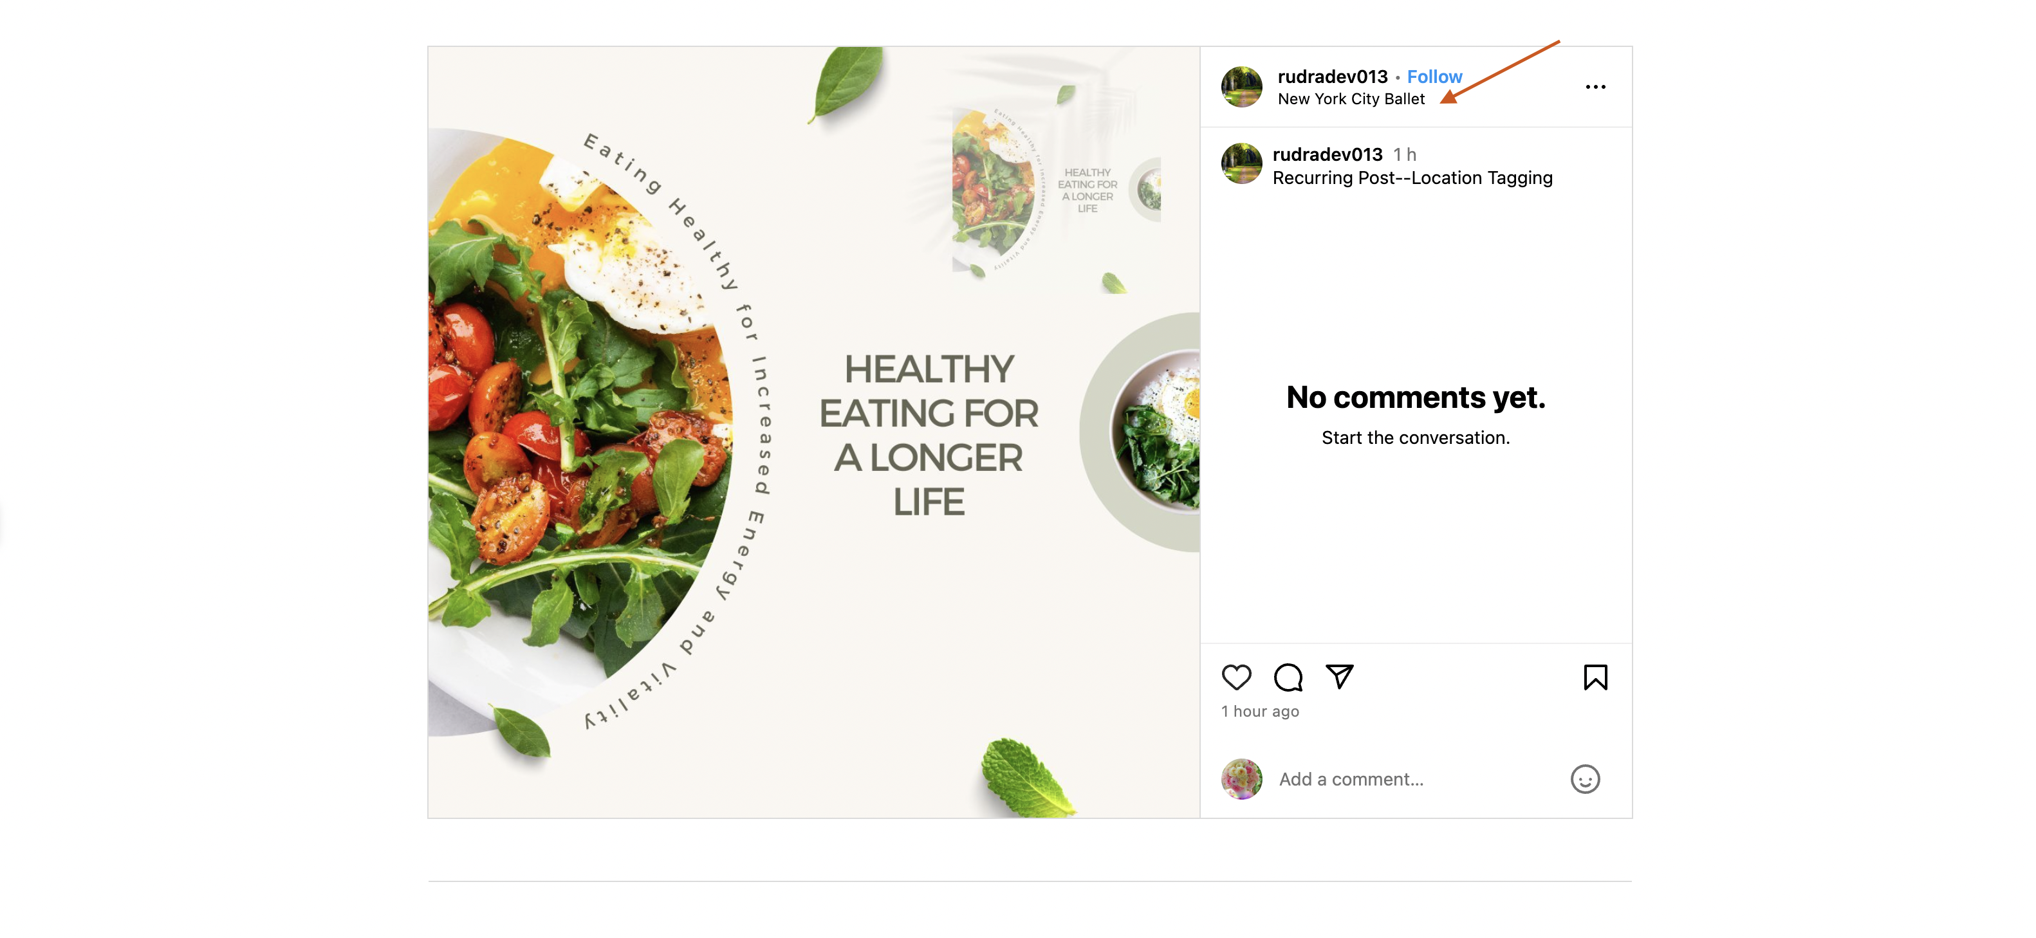The image size is (2036, 938).
Task: Click rudradev013 avatar in post header
Action: (1242, 87)
